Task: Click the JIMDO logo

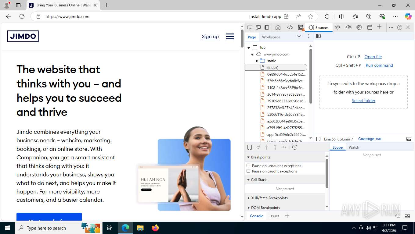Action: [x=23, y=36]
